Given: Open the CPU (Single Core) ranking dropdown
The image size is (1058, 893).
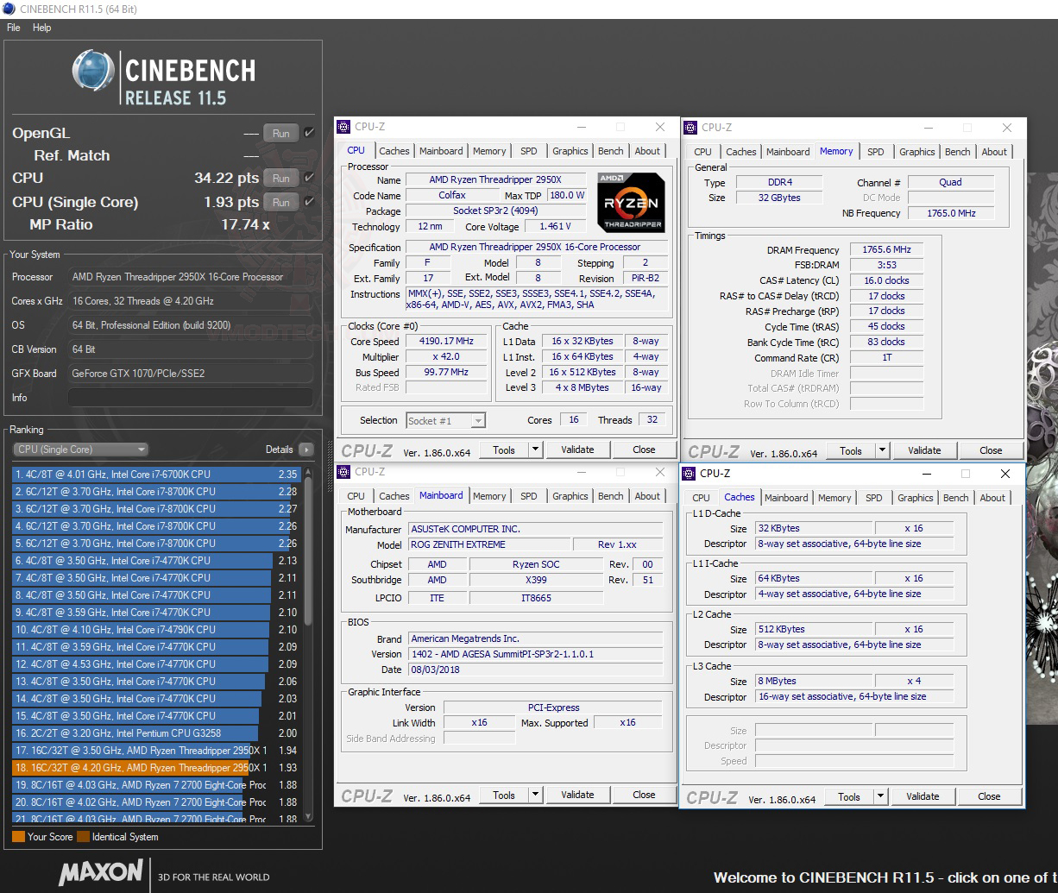Looking at the screenshot, I should pyautogui.click(x=81, y=450).
